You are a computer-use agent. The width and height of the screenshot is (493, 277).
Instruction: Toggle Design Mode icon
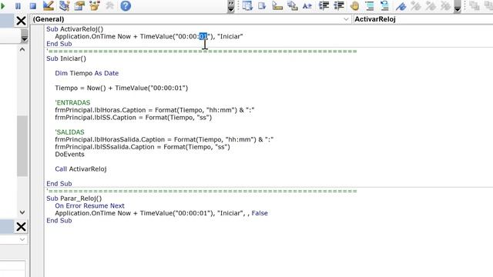coord(49,5)
